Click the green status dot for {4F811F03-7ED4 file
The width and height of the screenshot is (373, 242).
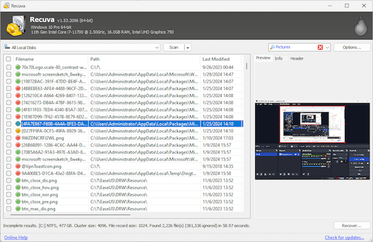pyautogui.click(x=18, y=110)
